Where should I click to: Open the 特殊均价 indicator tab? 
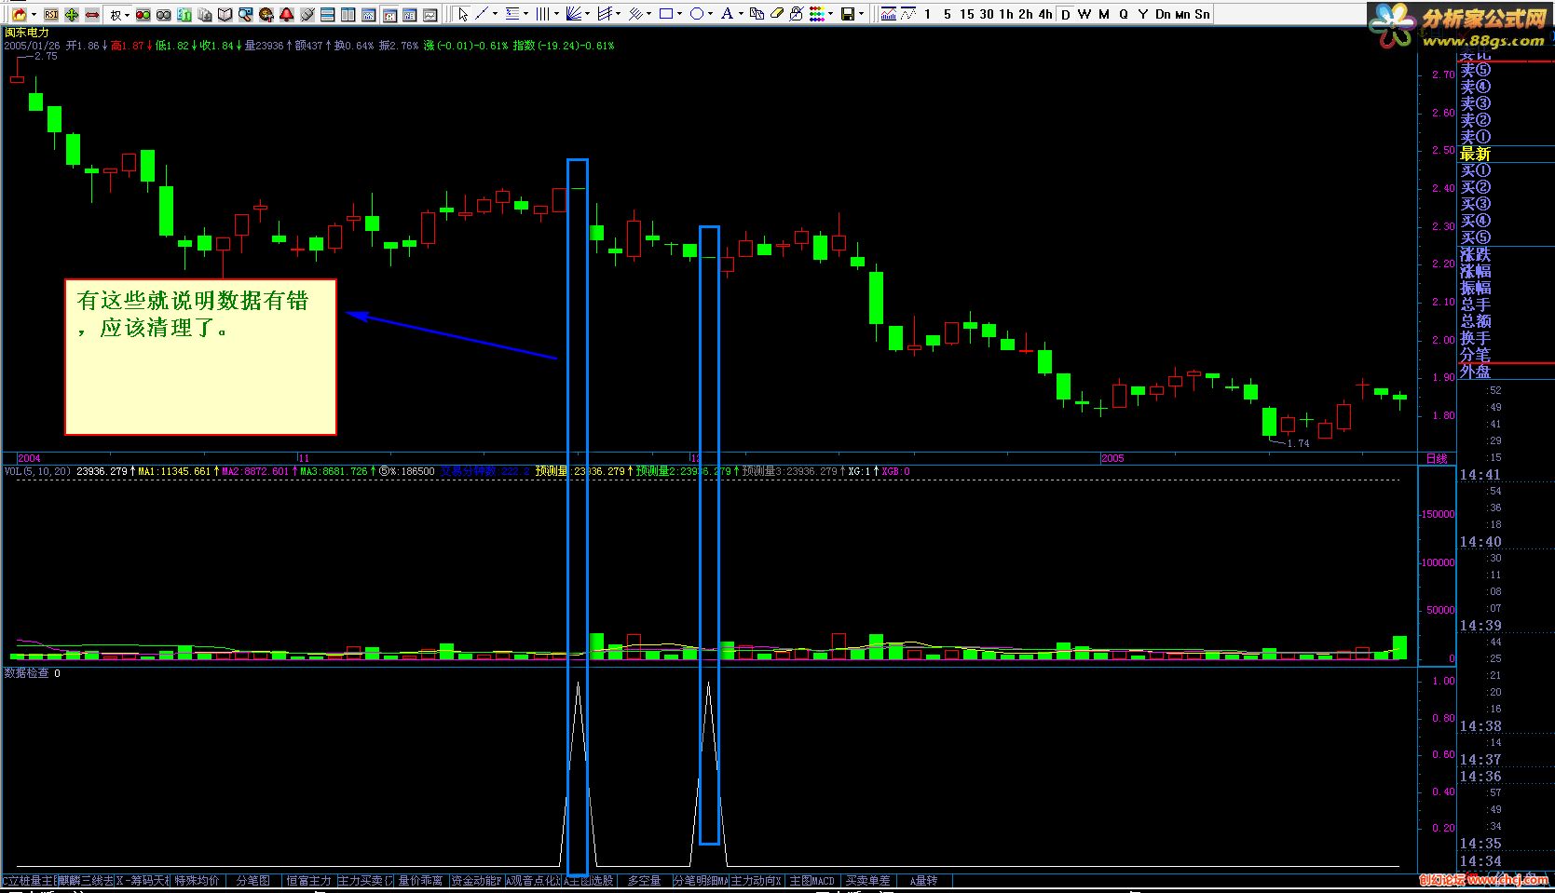[x=197, y=880]
